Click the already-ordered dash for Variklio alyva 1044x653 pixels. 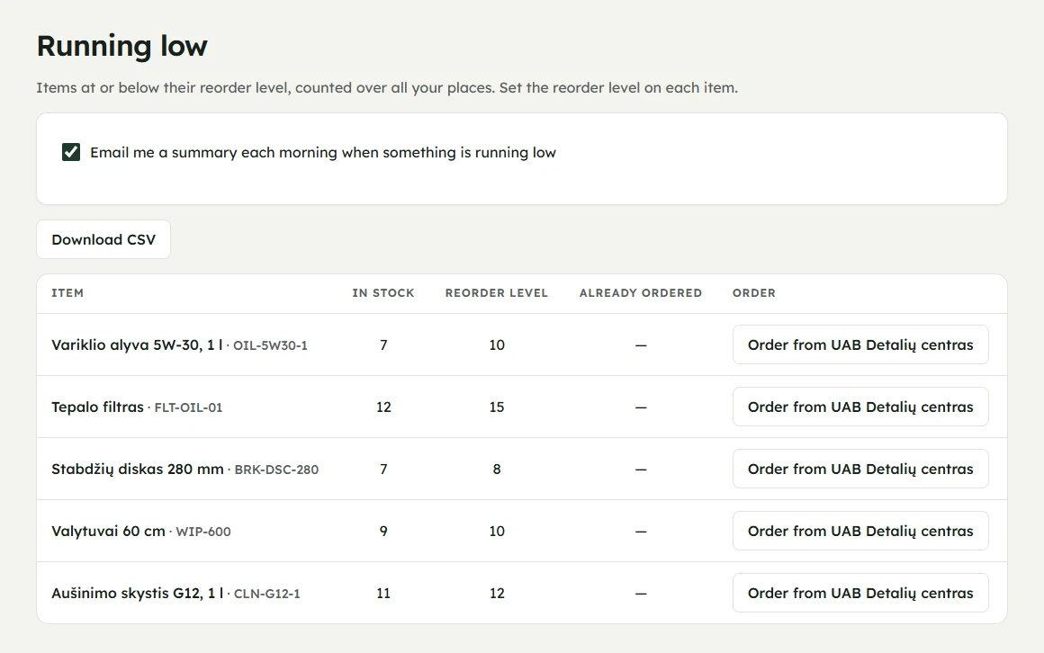point(641,344)
